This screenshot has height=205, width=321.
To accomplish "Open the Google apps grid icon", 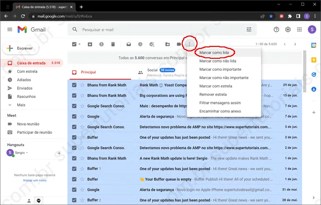I will click(299, 30).
